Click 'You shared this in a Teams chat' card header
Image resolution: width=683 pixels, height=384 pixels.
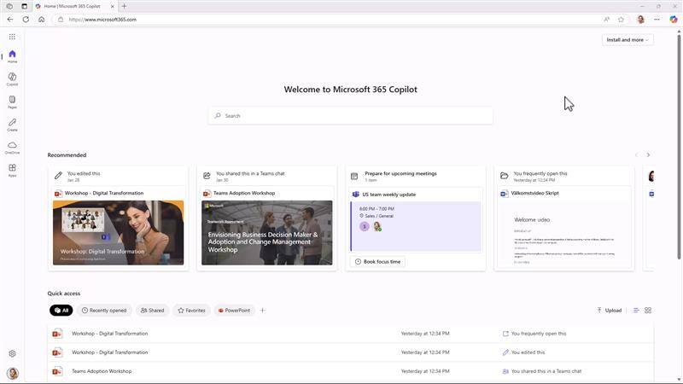click(x=250, y=173)
